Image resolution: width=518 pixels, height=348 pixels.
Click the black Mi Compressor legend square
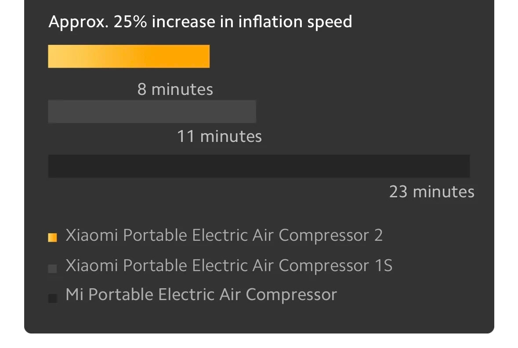53,298
